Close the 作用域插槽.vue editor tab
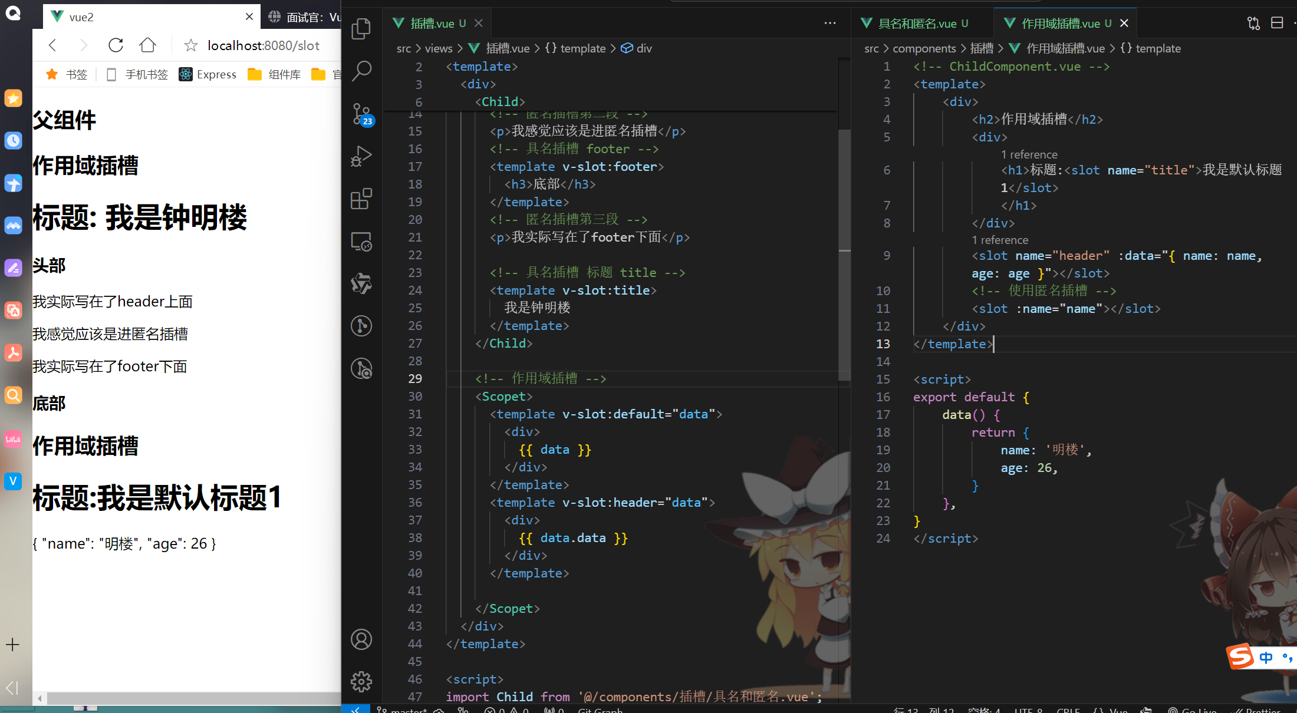 coord(1124,23)
